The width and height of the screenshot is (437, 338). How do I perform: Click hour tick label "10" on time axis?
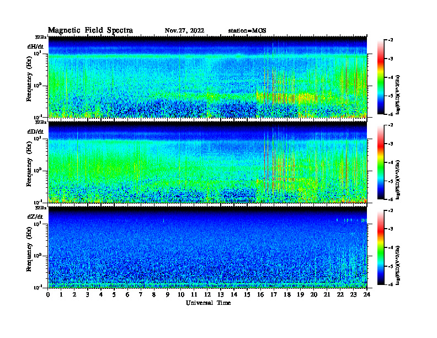pos(181,295)
